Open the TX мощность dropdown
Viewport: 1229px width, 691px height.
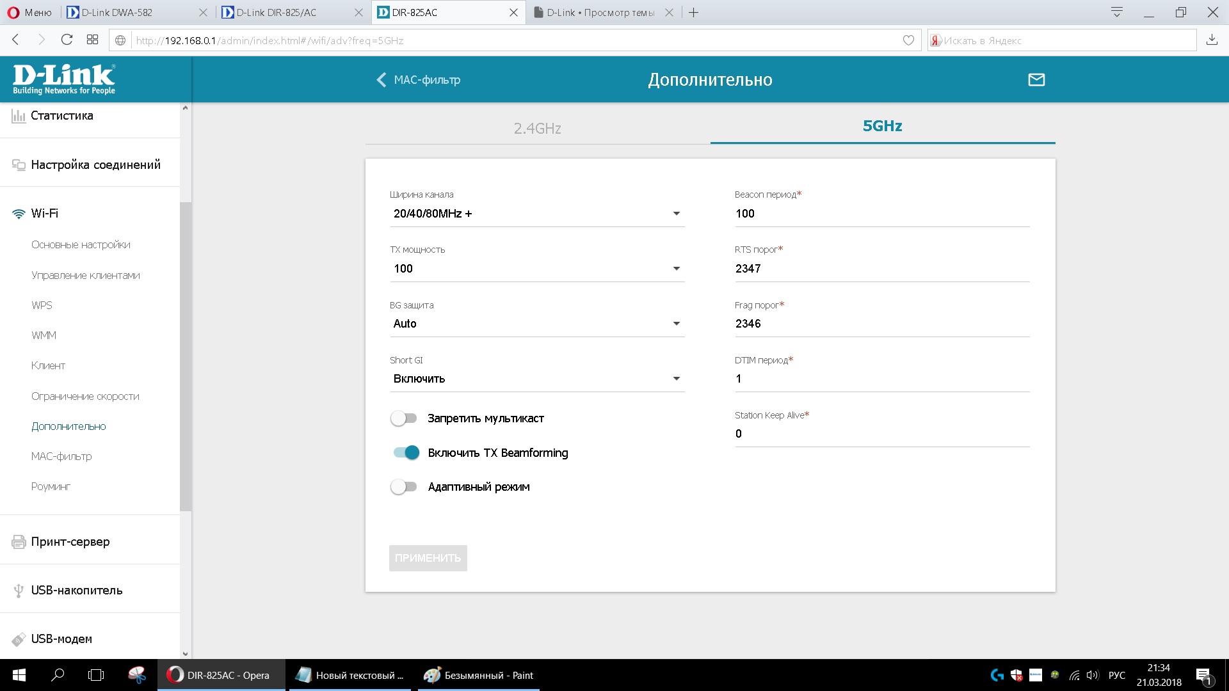coord(536,269)
